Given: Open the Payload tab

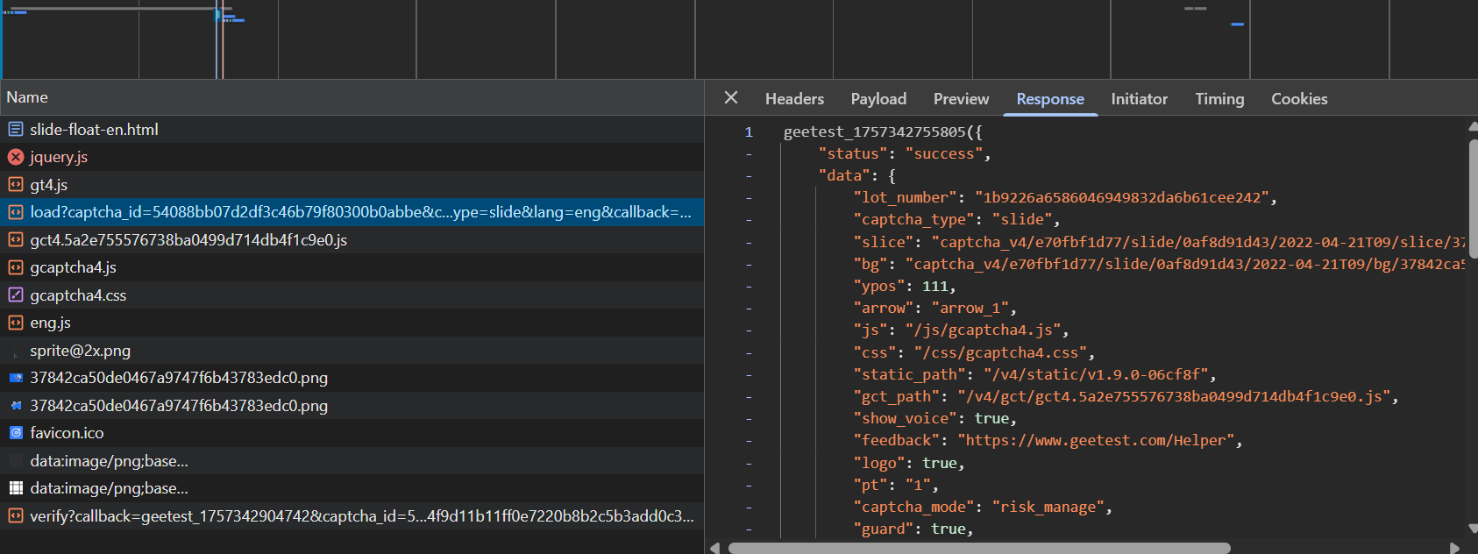Looking at the screenshot, I should tap(878, 99).
